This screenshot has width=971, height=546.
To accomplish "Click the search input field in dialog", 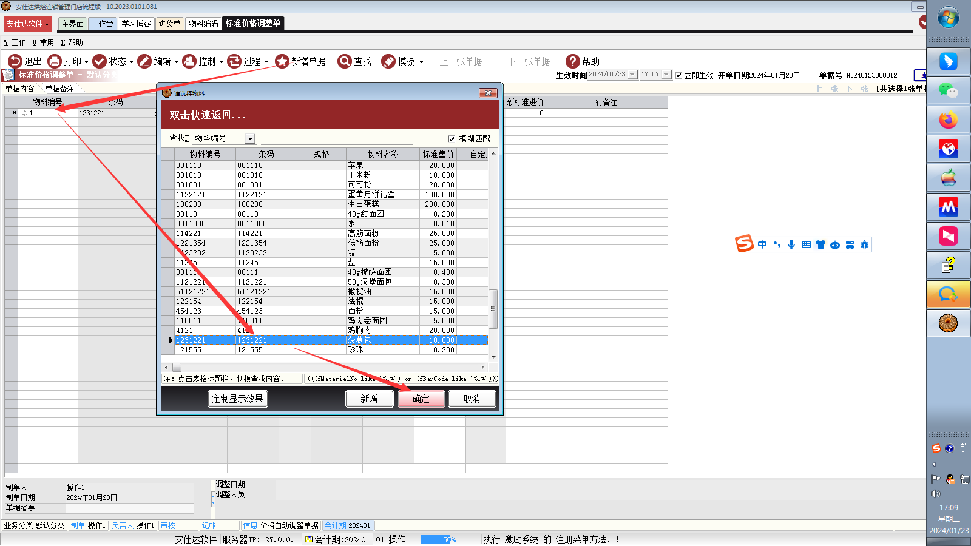I will tap(336, 138).
